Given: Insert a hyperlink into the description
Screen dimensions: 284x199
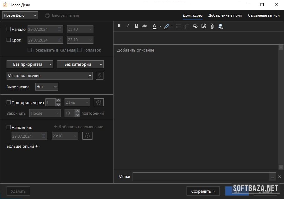Looking at the screenshot, I should pos(195,26).
